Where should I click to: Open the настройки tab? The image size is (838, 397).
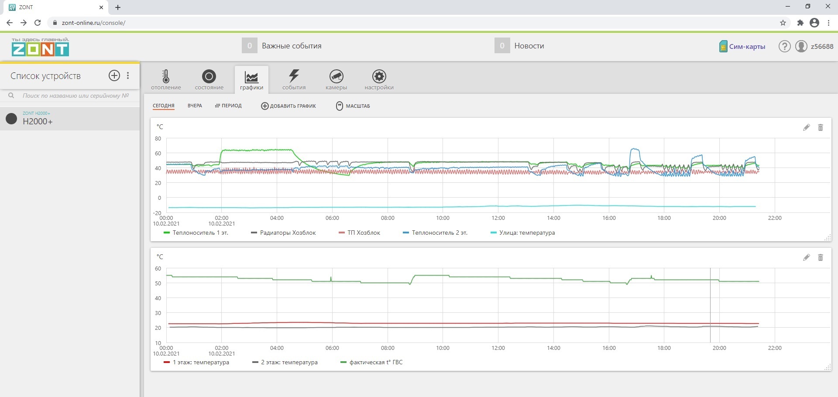tap(379, 80)
